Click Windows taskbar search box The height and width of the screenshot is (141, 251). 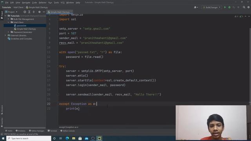point(29,138)
